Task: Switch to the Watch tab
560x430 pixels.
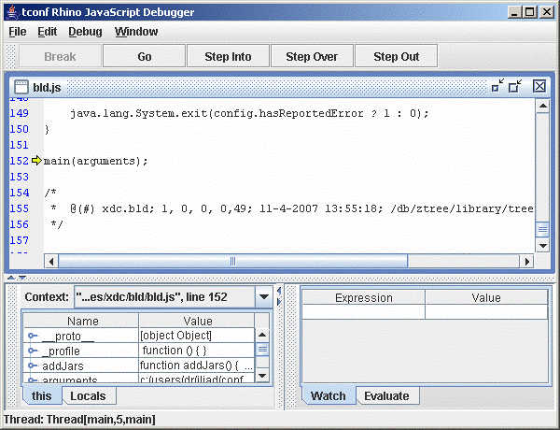Action: pyautogui.click(x=329, y=396)
